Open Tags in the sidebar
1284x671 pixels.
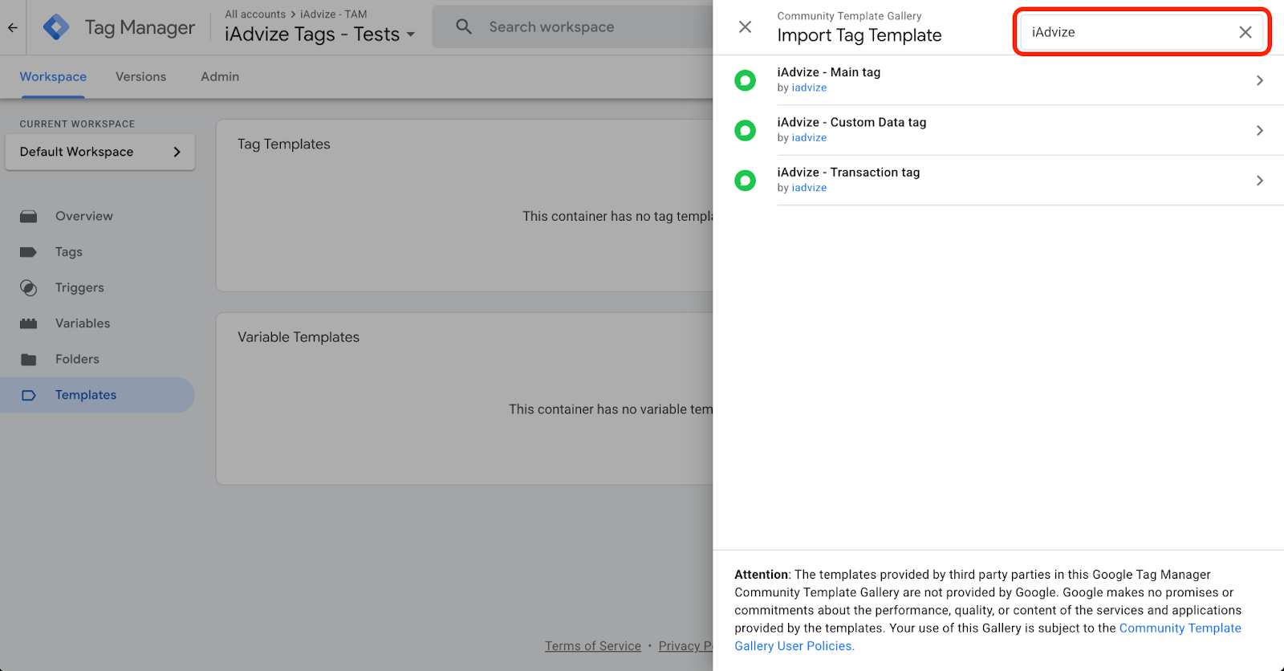click(69, 252)
